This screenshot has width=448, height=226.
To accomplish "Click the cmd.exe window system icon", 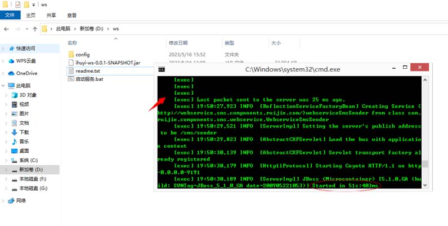I will pos(162,69).
